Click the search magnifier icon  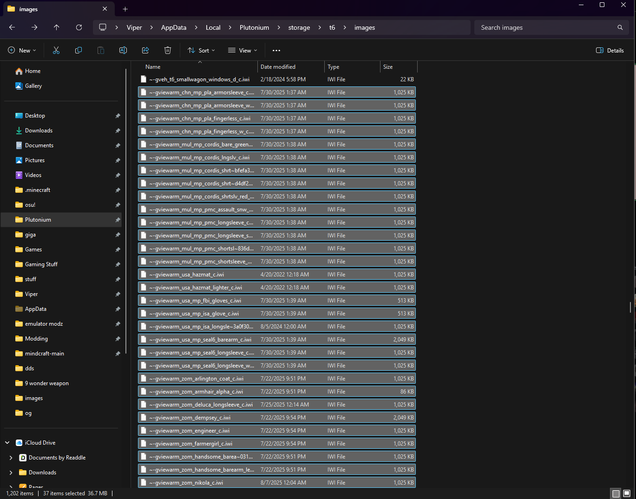[620, 27]
